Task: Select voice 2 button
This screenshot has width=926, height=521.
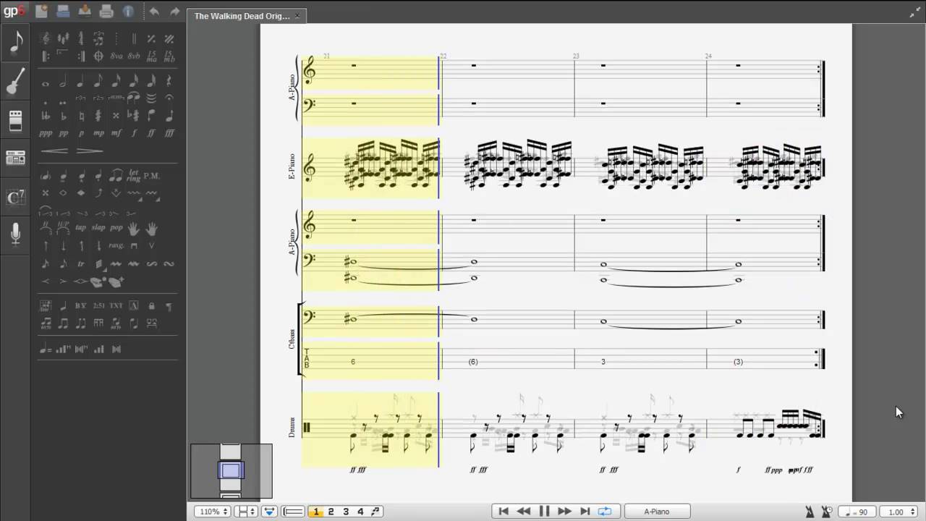Action: (331, 512)
